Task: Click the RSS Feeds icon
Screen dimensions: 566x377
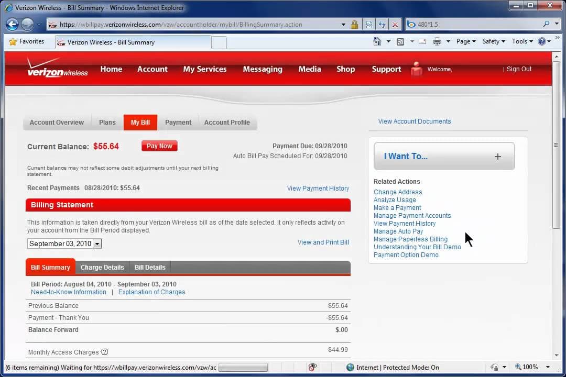Action: tap(400, 42)
